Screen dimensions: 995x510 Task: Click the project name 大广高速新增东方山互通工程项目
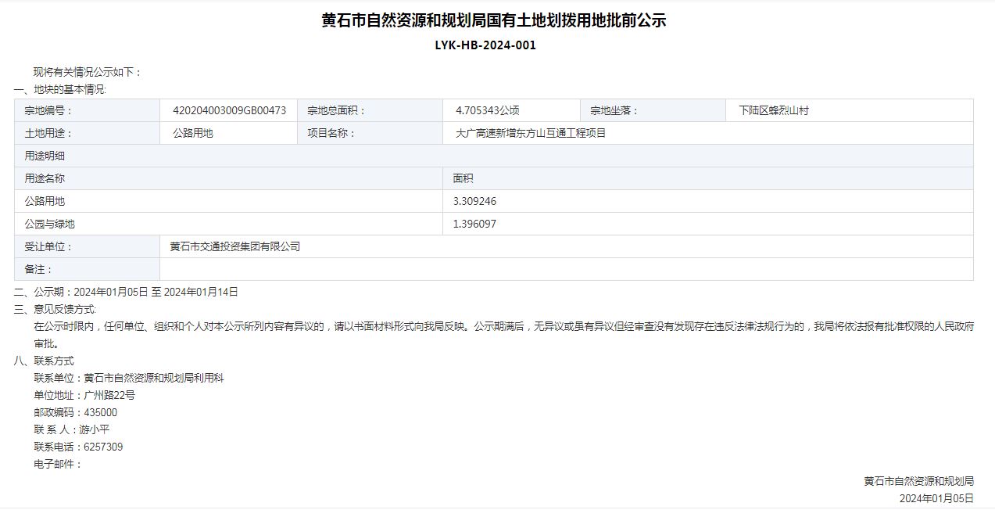point(531,133)
